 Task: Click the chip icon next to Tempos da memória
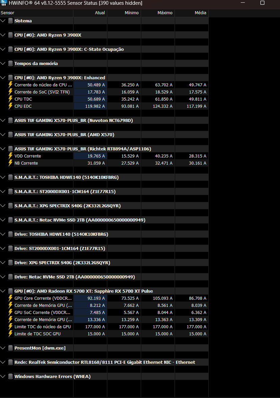(10, 63)
